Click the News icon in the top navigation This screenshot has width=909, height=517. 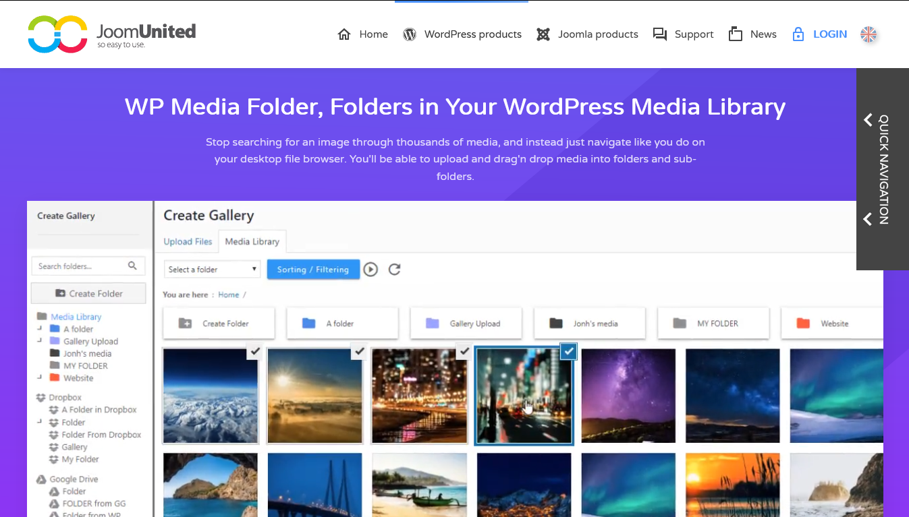pyautogui.click(x=736, y=34)
